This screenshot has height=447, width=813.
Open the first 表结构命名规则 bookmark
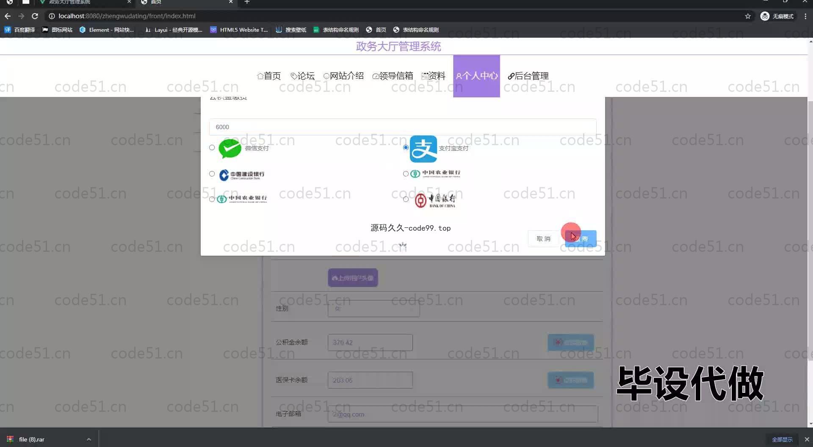336,30
